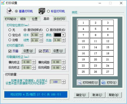Viewport: 127px width, 104px height.
Task: Click the 线长 value field 5.00
Action: click(x=35, y=35)
